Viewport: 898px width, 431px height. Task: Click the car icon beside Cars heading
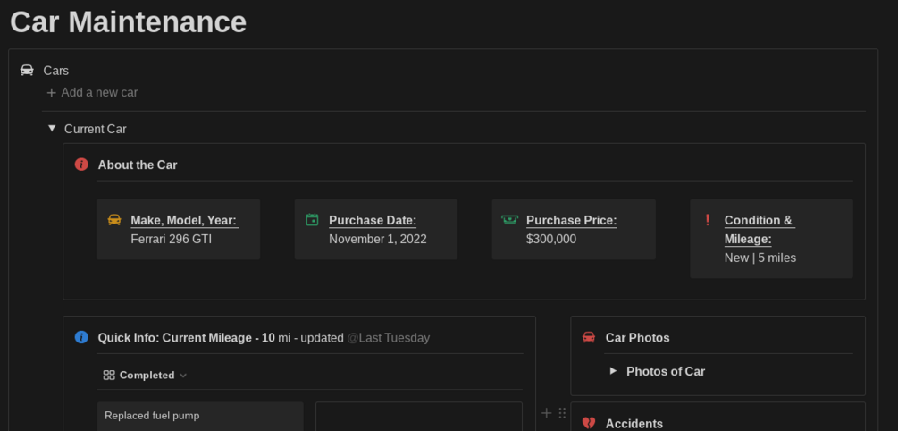pos(28,71)
